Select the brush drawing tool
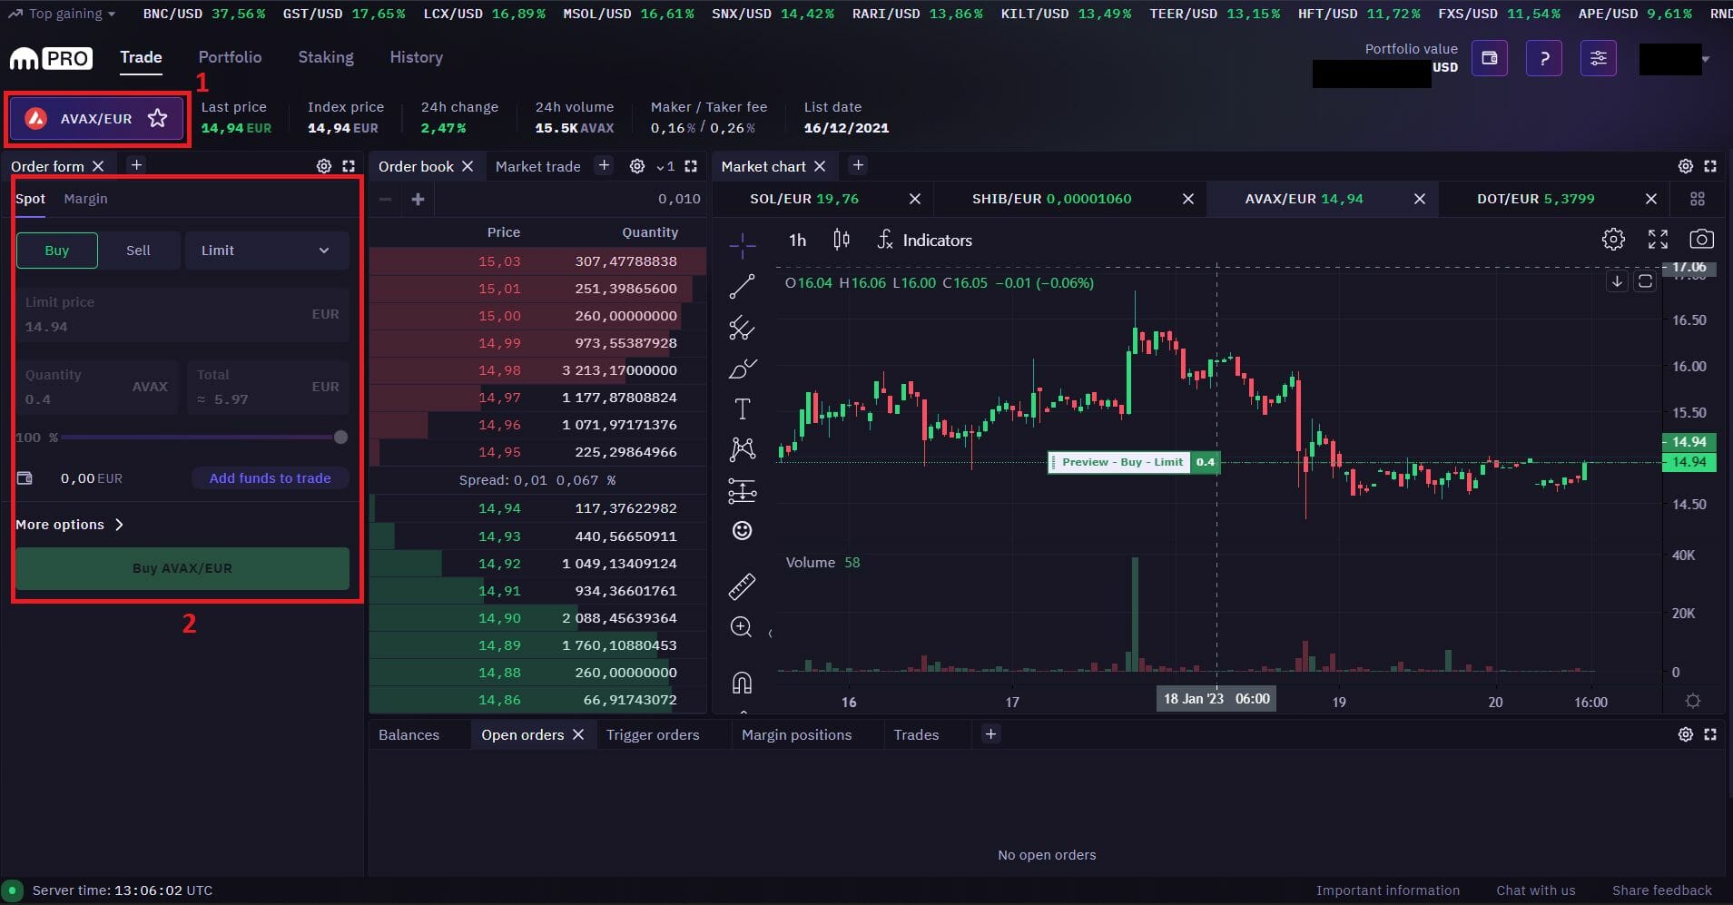 pyautogui.click(x=742, y=369)
